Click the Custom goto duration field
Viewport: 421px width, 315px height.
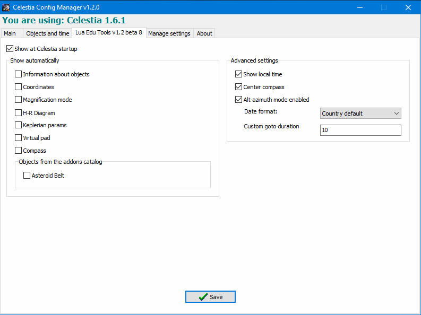360,130
